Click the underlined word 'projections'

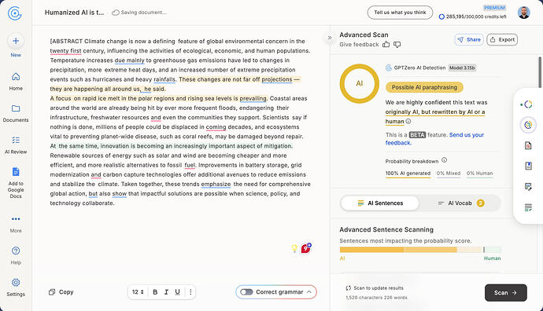click(277, 79)
